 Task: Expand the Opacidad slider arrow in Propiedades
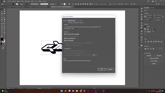point(157,32)
